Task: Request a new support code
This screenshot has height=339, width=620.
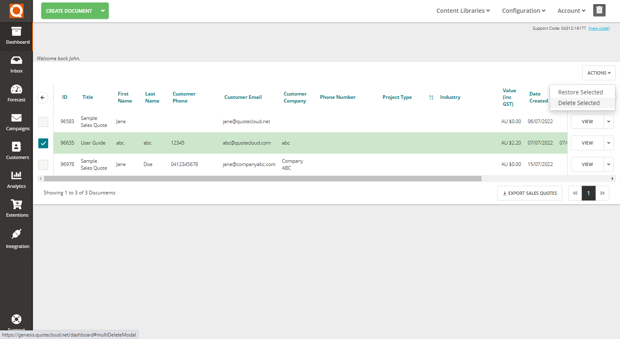Action: coord(599,28)
